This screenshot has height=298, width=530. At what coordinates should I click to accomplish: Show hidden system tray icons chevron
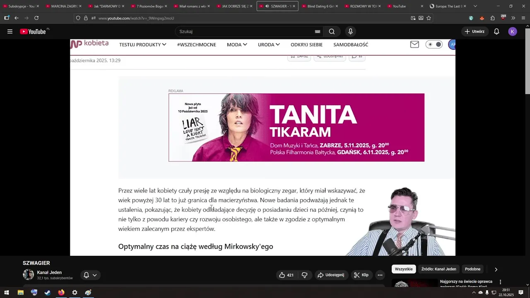pyautogui.click(x=474, y=293)
